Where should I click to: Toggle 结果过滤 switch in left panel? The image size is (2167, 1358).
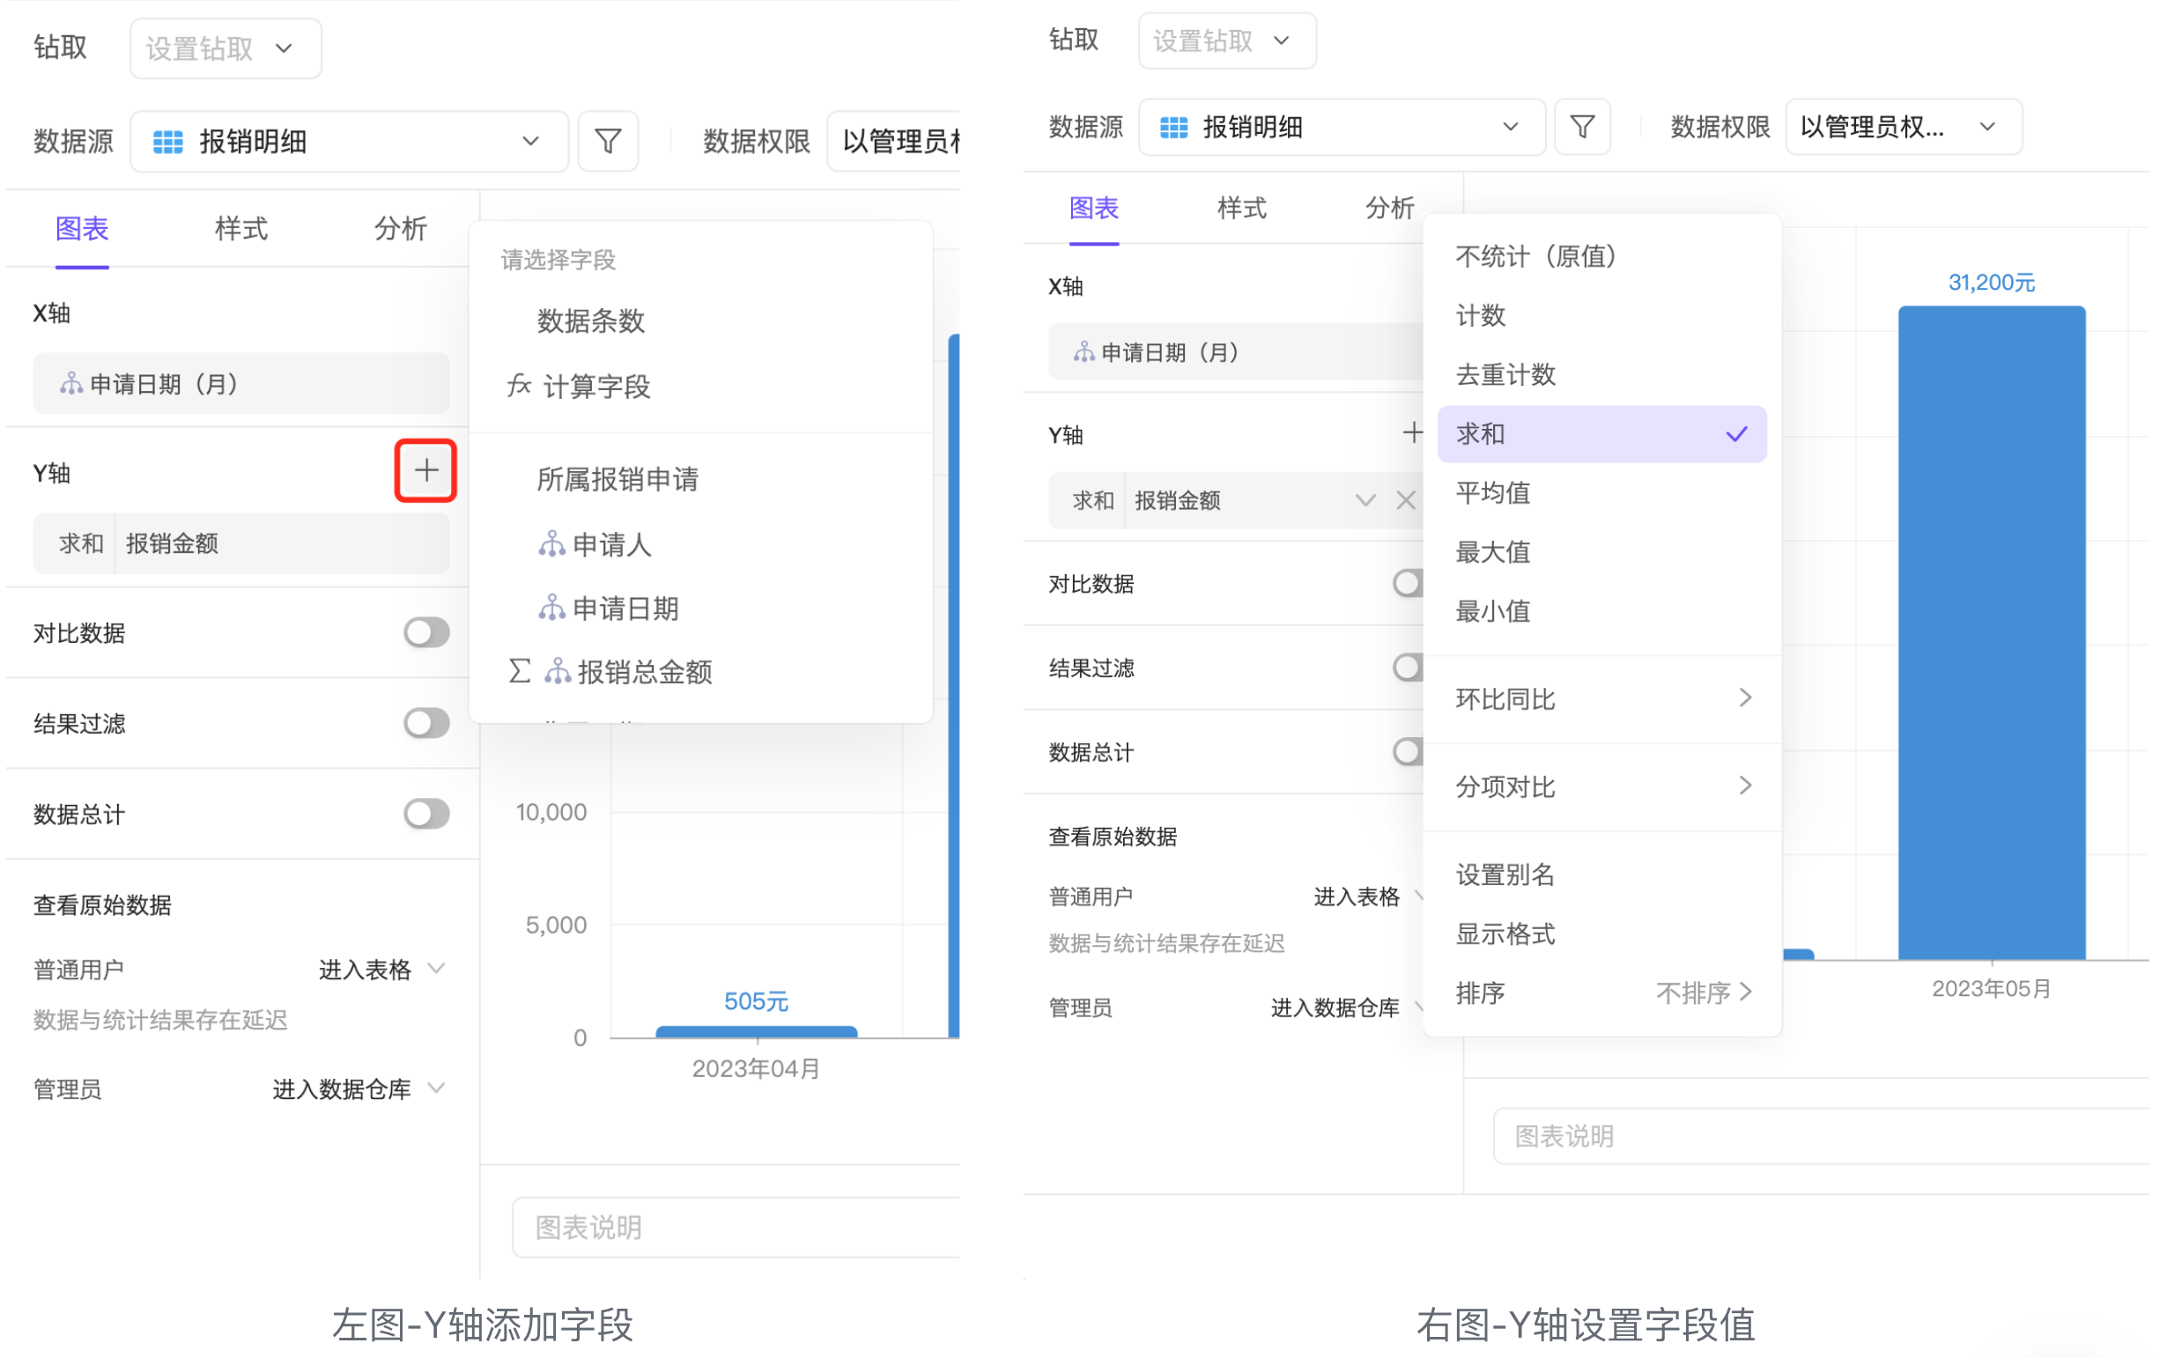[425, 723]
